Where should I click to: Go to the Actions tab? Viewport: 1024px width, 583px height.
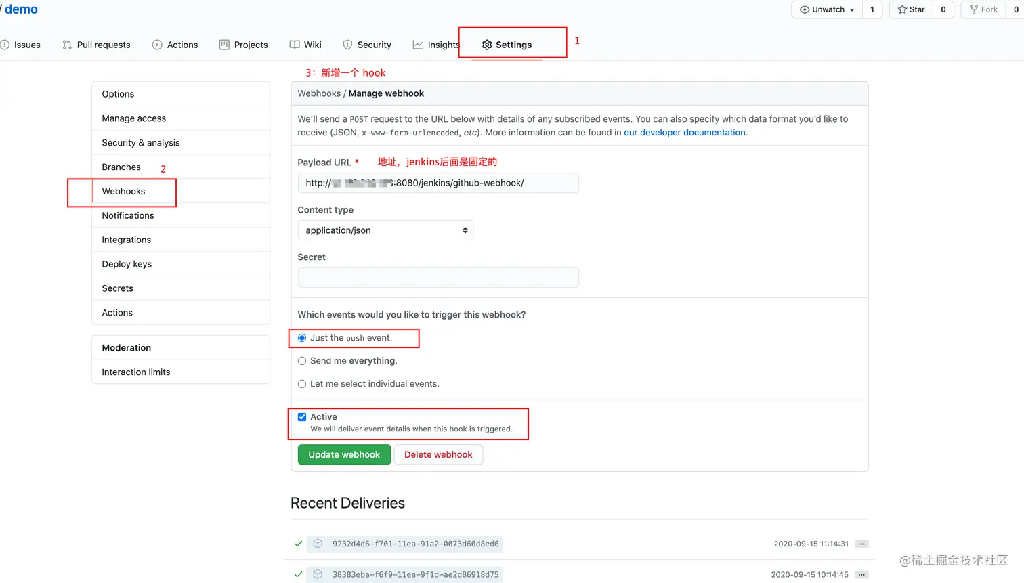point(175,45)
